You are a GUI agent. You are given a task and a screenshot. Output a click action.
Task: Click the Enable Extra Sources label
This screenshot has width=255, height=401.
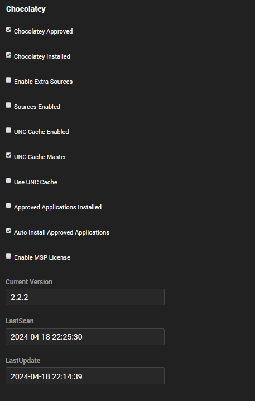[43, 82]
